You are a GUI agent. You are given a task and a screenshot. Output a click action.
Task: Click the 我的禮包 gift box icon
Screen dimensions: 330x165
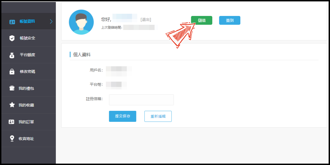click(x=12, y=88)
